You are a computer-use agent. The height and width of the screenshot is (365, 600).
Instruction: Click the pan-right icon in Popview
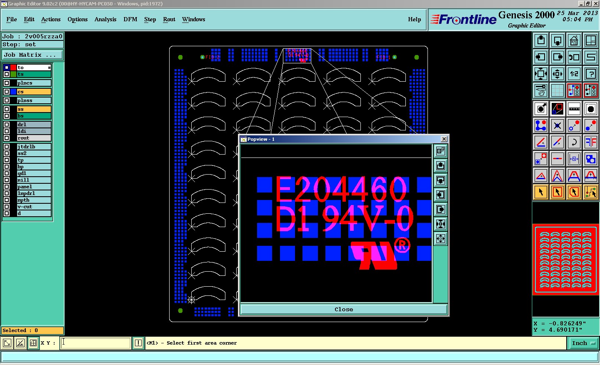(x=440, y=209)
